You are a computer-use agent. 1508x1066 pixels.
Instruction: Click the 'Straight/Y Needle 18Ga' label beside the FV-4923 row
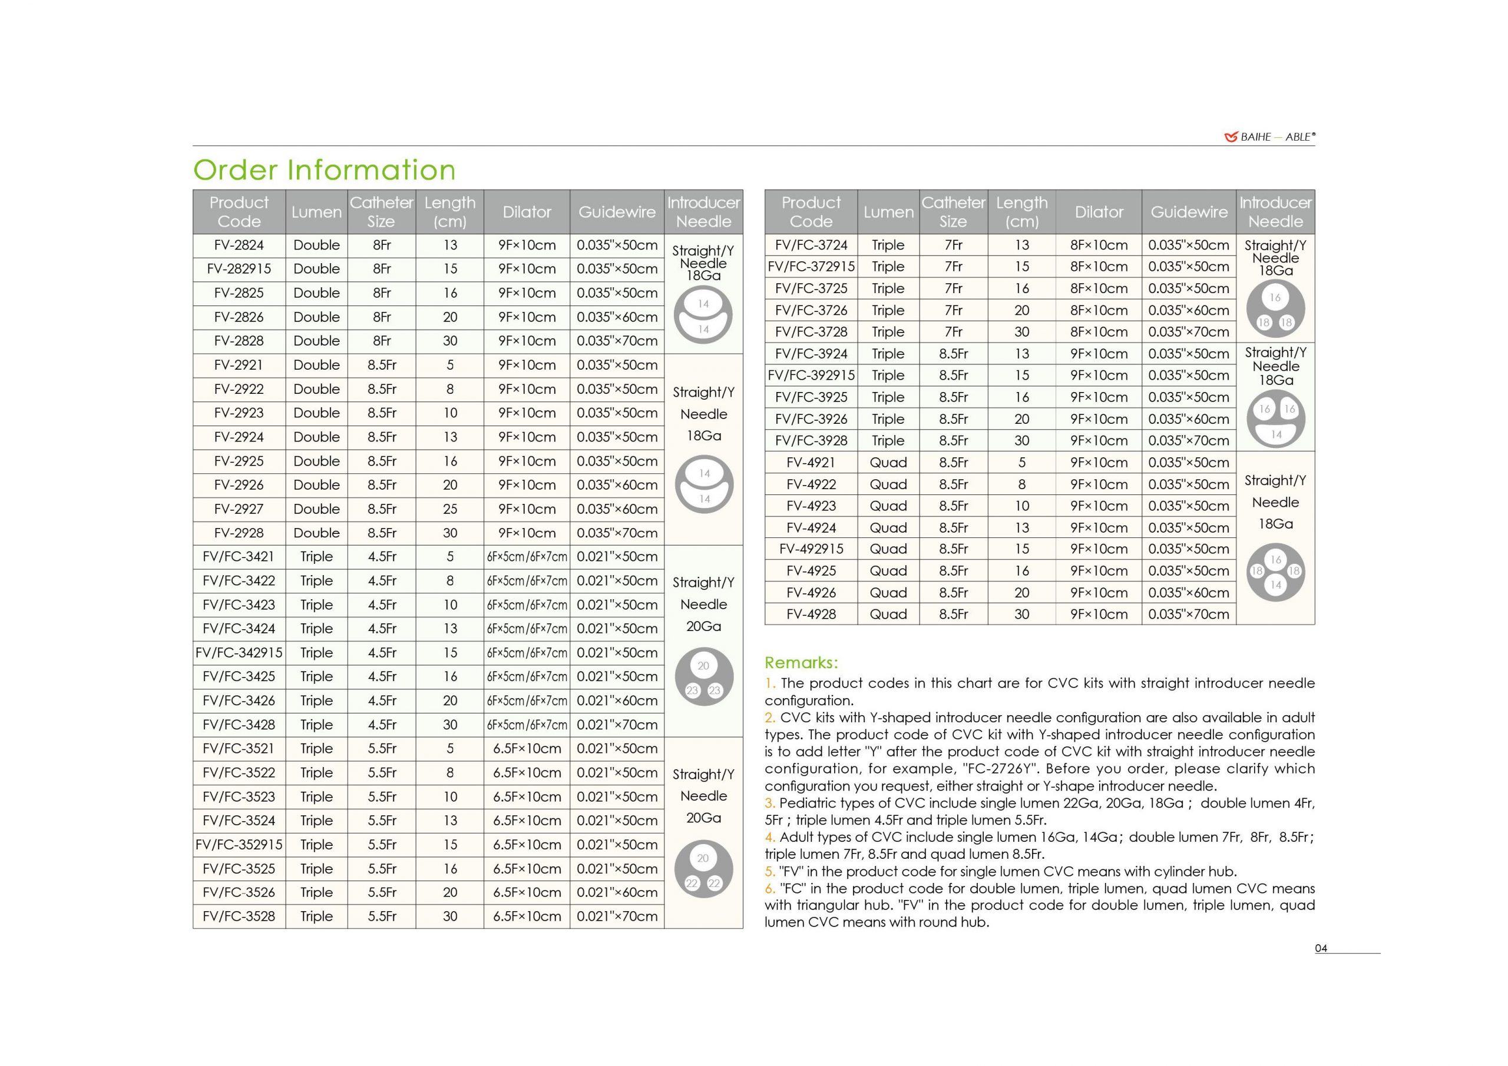click(x=1275, y=502)
